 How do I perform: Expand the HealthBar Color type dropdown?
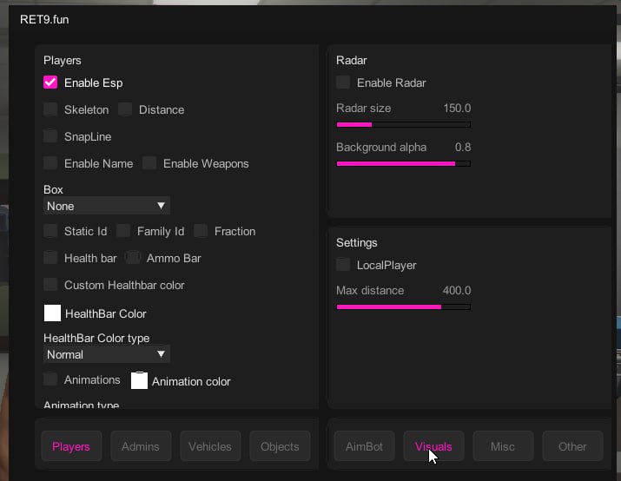tap(106, 354)
